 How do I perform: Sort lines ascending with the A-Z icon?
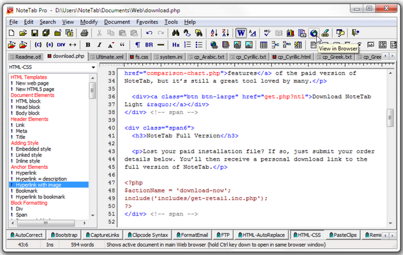coord(214,33)
